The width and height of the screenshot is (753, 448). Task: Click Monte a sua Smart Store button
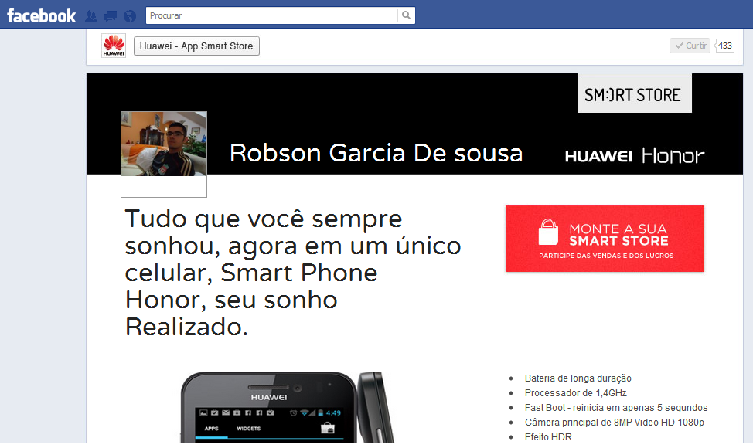[x=605, y=239]
